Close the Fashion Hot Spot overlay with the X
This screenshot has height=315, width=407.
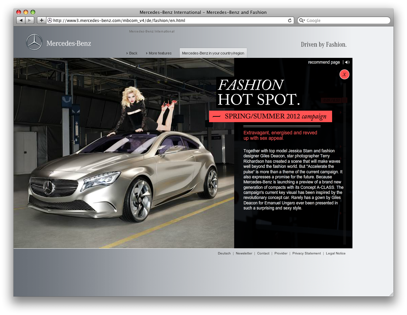point(344,74)
